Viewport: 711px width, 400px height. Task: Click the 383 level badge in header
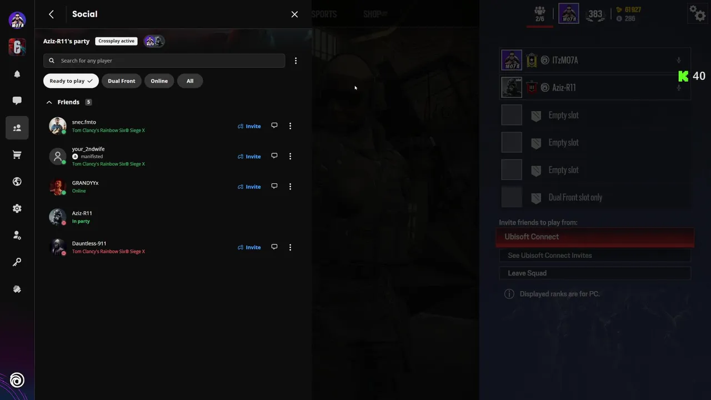pos(595,14)
